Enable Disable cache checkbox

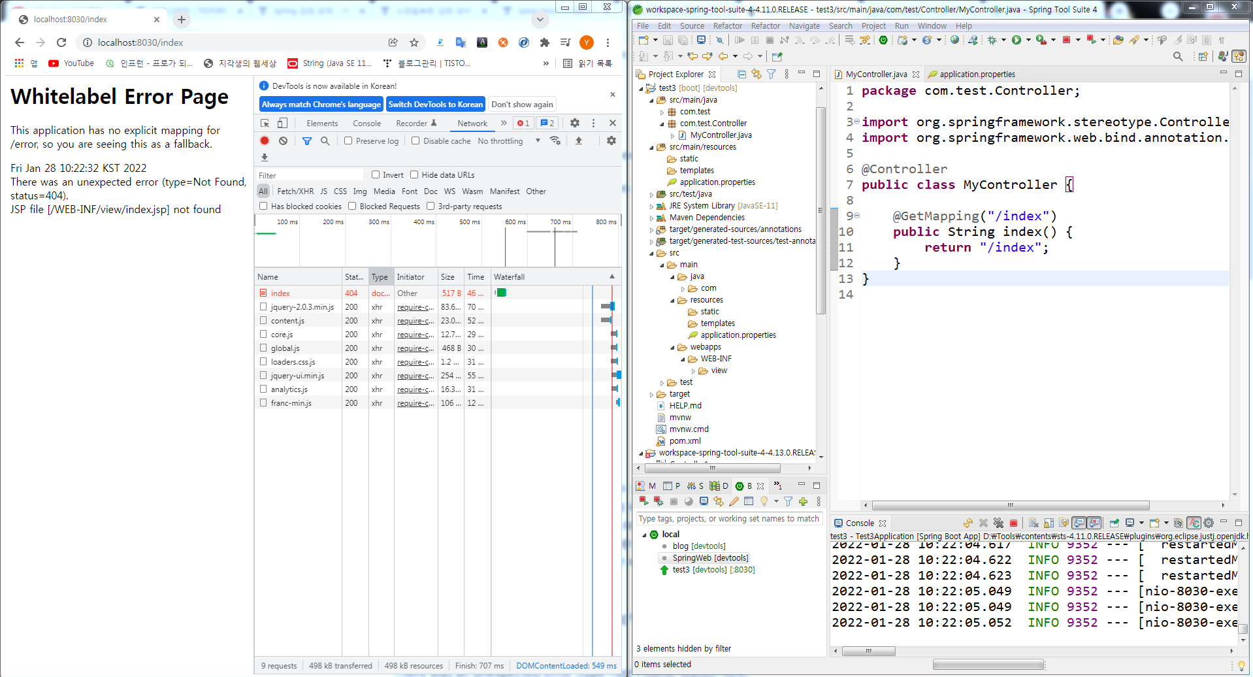(x=415, y=140)
